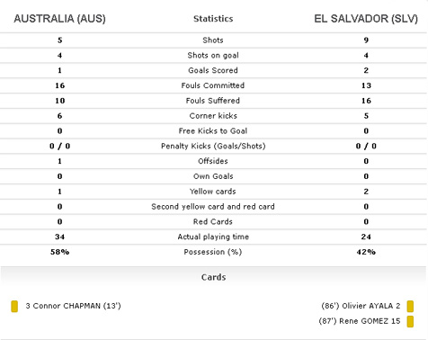Click Connor Chapman's yellow card icon
Screen dimensions: 428x340
(x=14, y=307)
